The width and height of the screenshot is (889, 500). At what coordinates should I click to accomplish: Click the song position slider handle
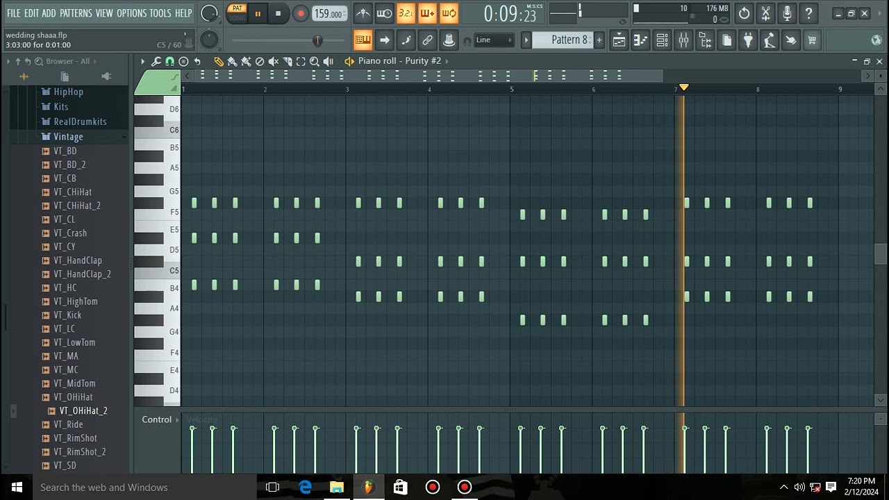[317, 40]
